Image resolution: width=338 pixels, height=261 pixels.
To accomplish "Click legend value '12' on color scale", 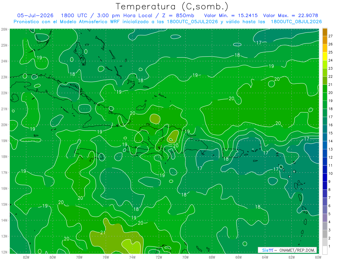I will [x=330, y=157].
